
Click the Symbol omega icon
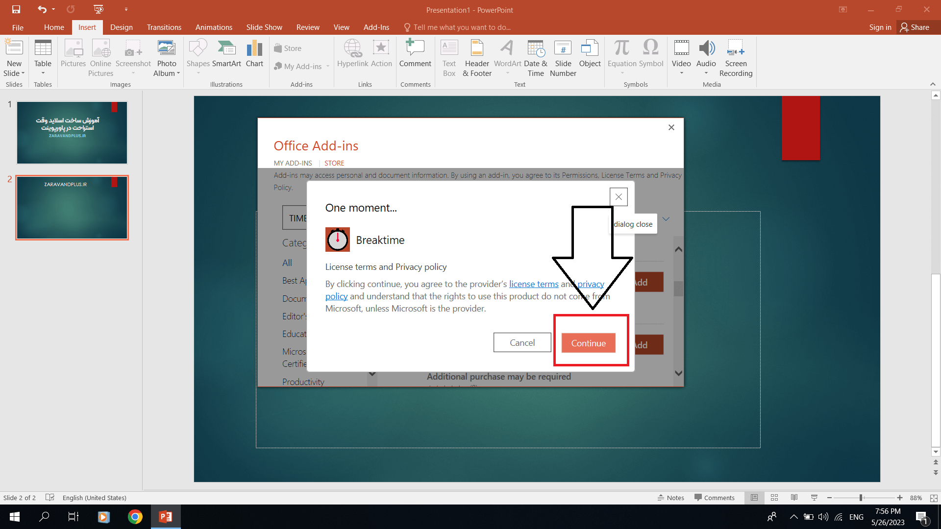(651, 48)
